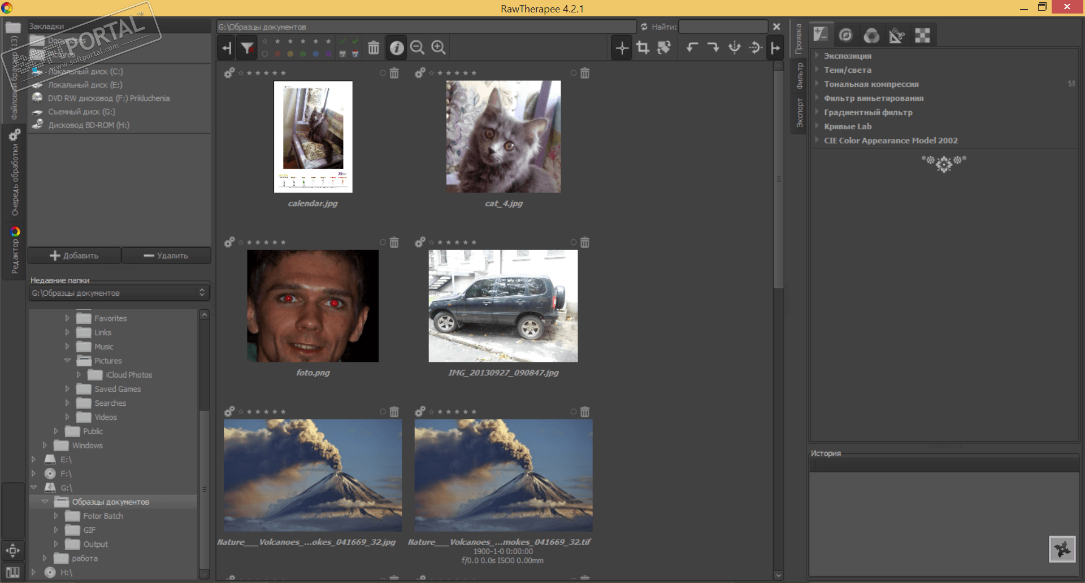This screenshot has height=583, width=1085.
Task: Open recent folders dropdown
Action: (x=119, y=293)
